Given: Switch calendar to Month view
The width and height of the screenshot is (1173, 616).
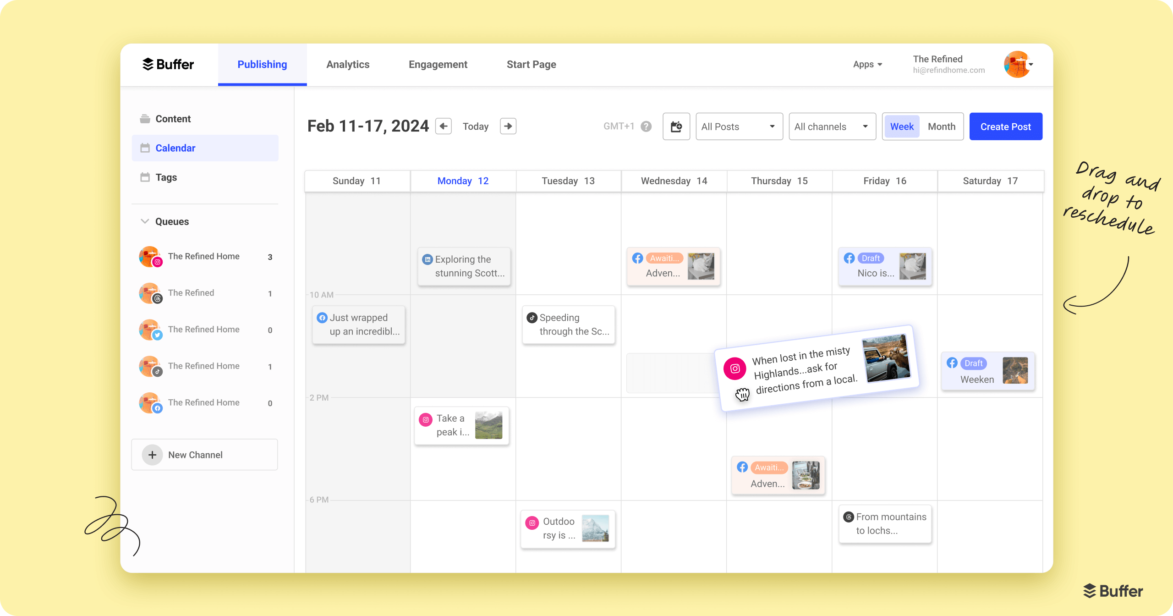Looking at the screenshot, I should click(x=941, y=126).
